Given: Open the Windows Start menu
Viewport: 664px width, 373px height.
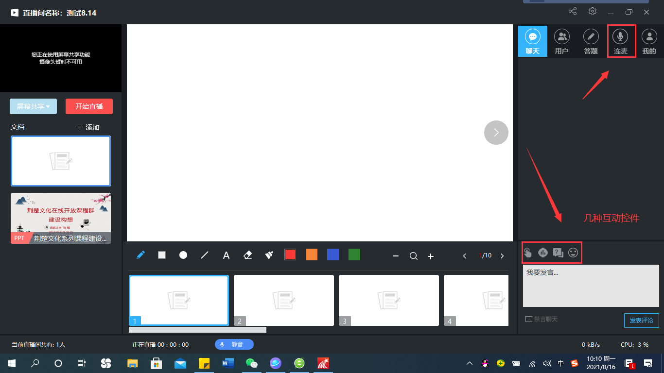Looking at the screenshot, I should point(11,363).
